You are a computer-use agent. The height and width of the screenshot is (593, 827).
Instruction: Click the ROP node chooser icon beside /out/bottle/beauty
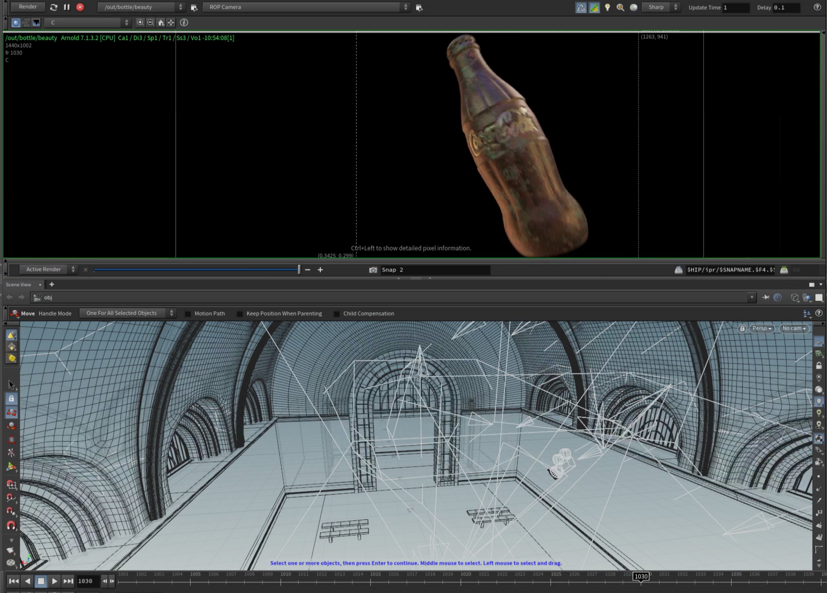pyautogui.click(x=194, y=8)
